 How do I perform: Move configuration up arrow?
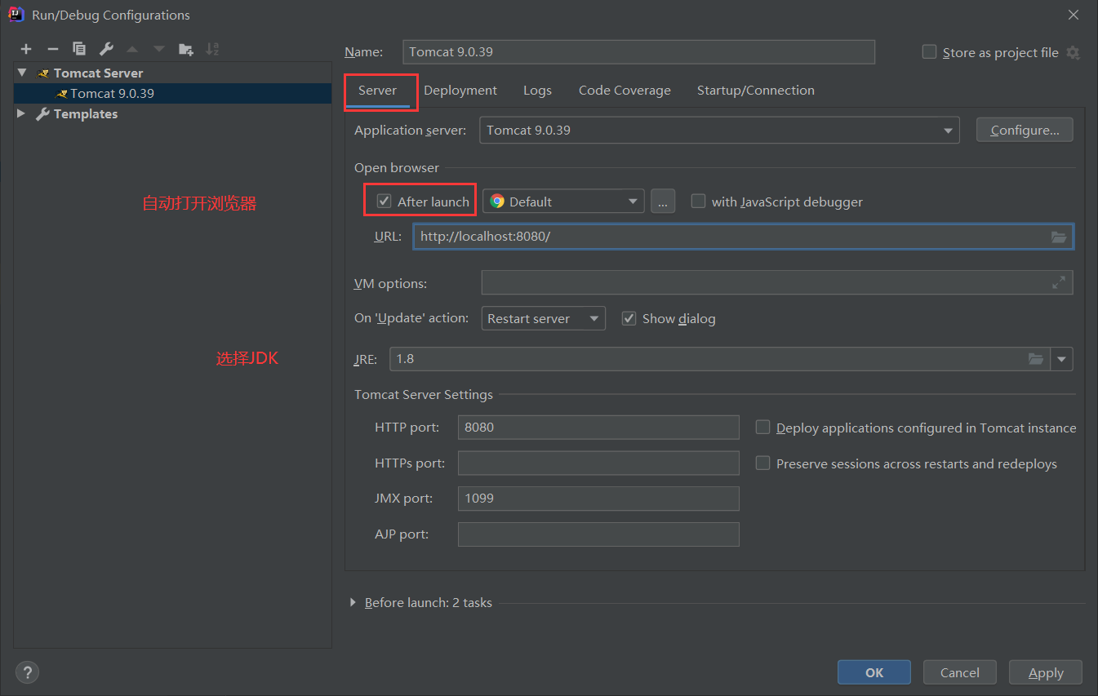[132, 49]
